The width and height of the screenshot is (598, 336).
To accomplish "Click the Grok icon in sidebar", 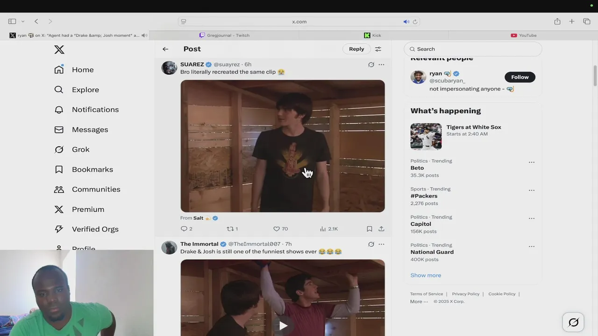I will [59, 149].
